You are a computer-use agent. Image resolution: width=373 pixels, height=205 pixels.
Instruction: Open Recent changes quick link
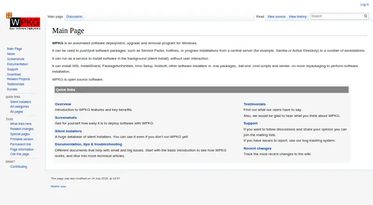257,149
